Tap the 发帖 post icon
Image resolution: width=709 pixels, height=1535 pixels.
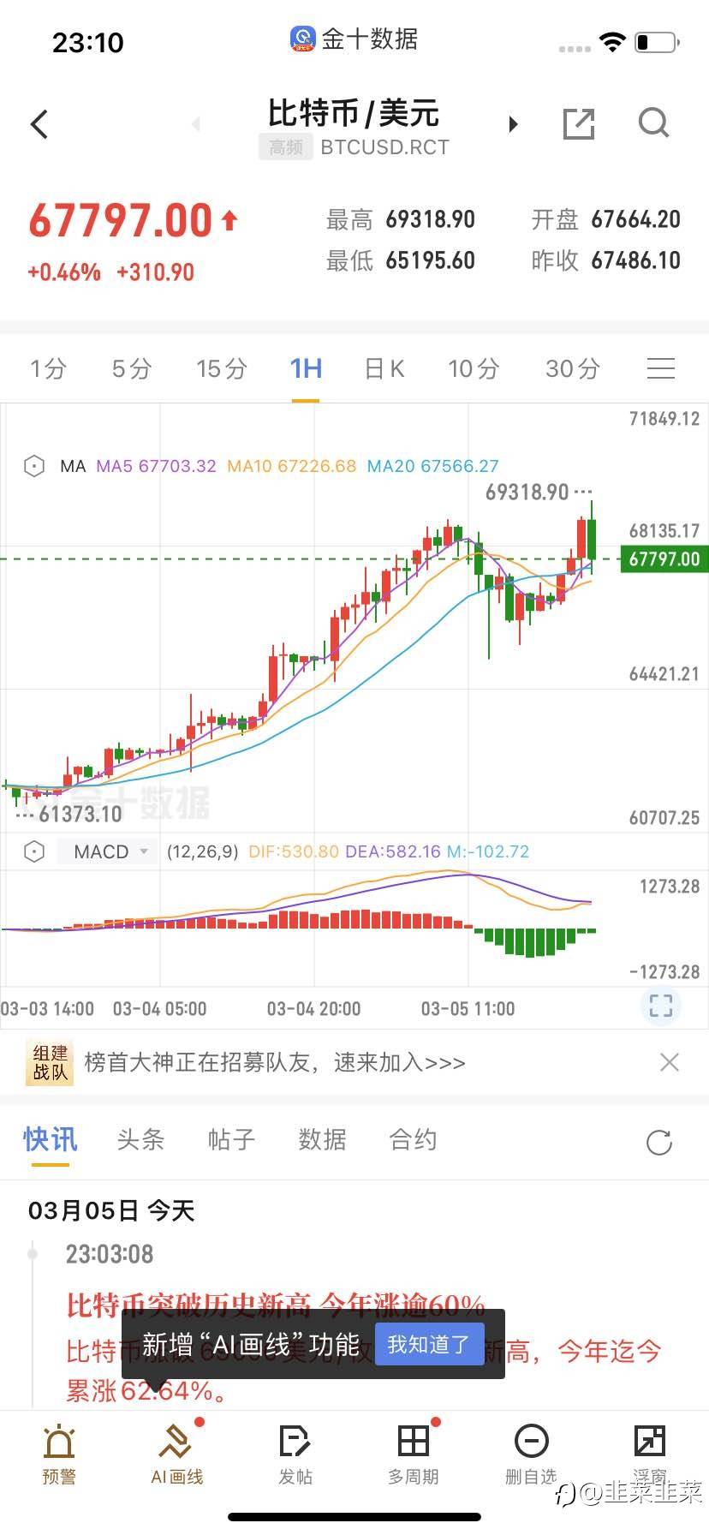(x=295, y=1453)
